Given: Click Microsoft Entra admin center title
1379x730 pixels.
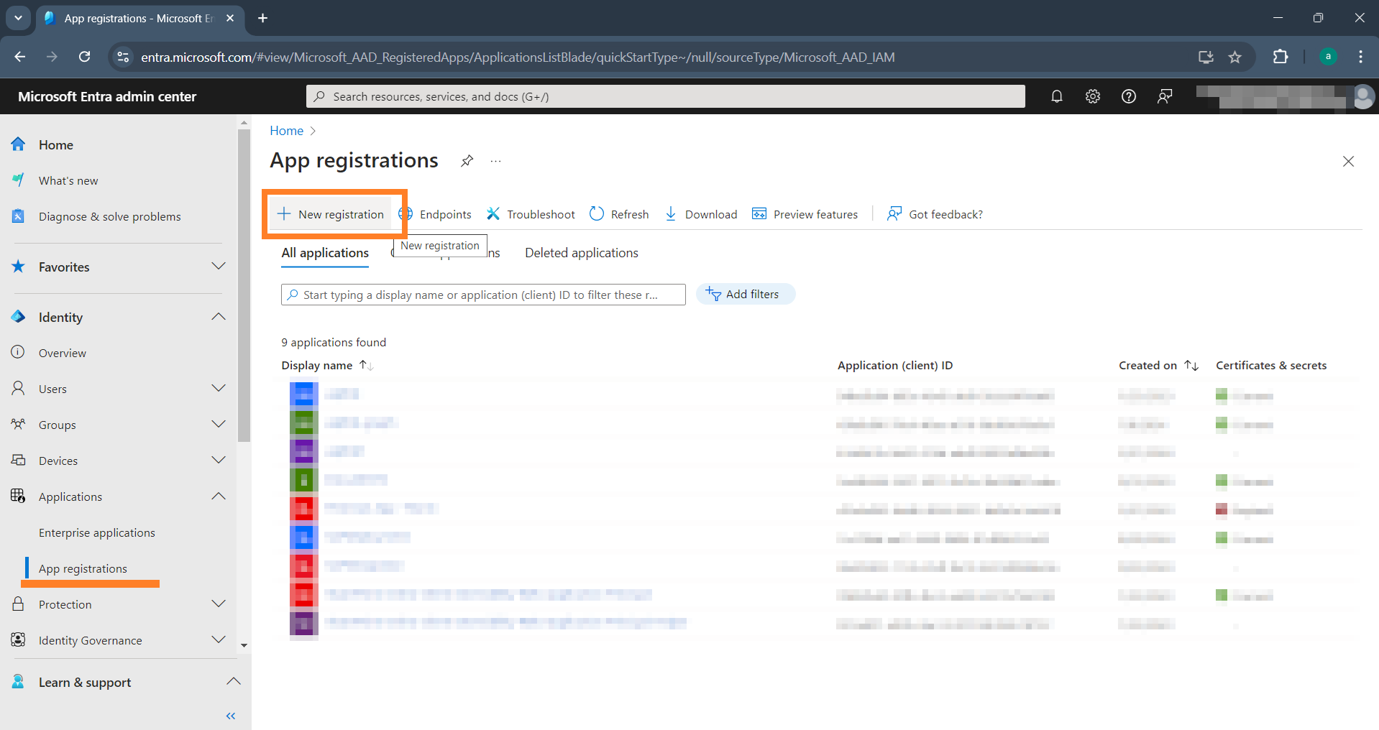Looking at the screenshot, I should pos(107,96).
